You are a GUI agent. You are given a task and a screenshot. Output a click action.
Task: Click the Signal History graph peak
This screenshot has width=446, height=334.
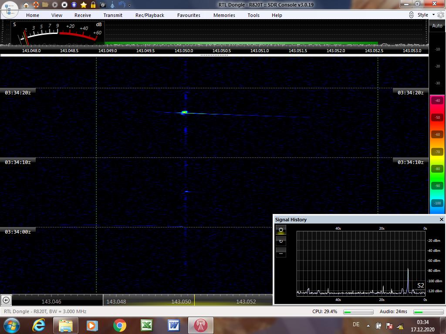click(x=408, y=280)
